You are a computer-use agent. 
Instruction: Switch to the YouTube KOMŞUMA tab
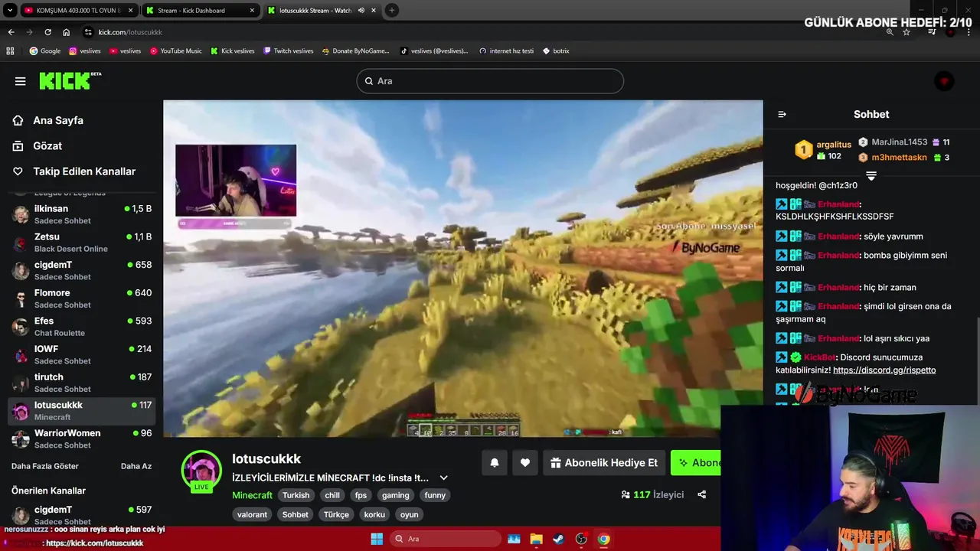pos(79,10)
